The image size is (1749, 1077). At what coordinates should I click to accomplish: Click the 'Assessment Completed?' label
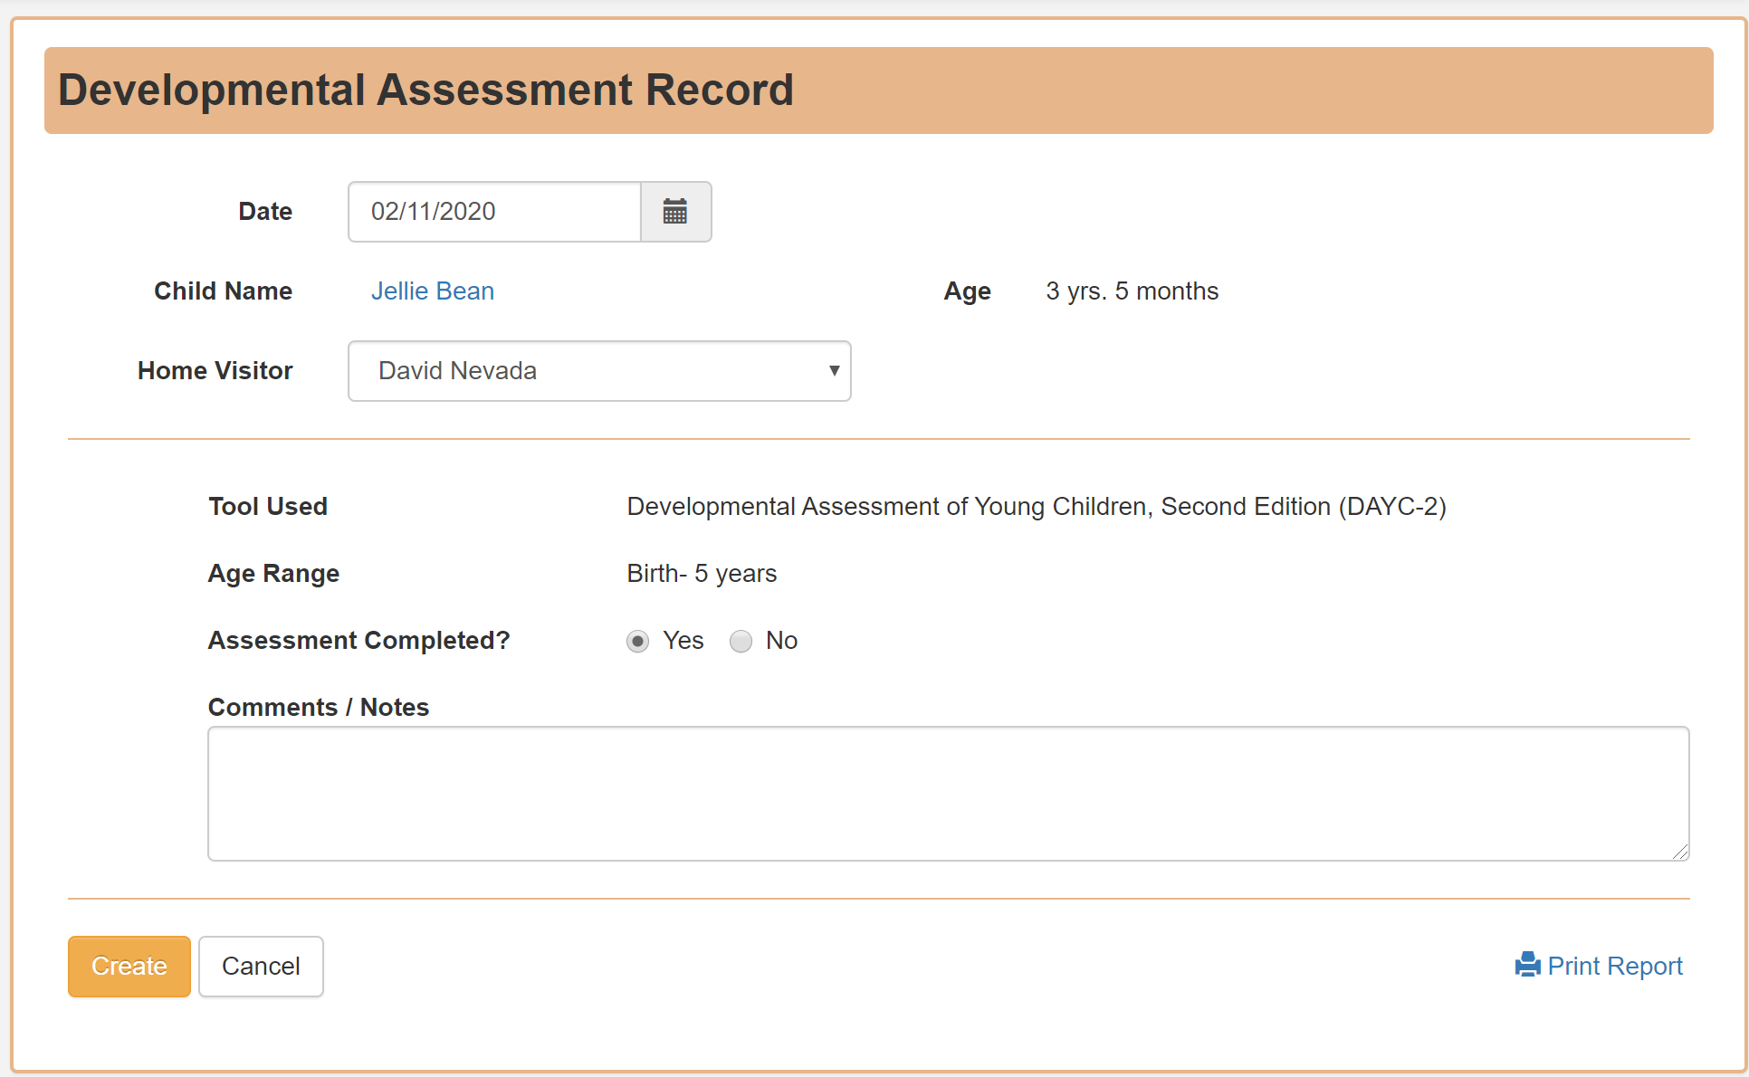359,641
